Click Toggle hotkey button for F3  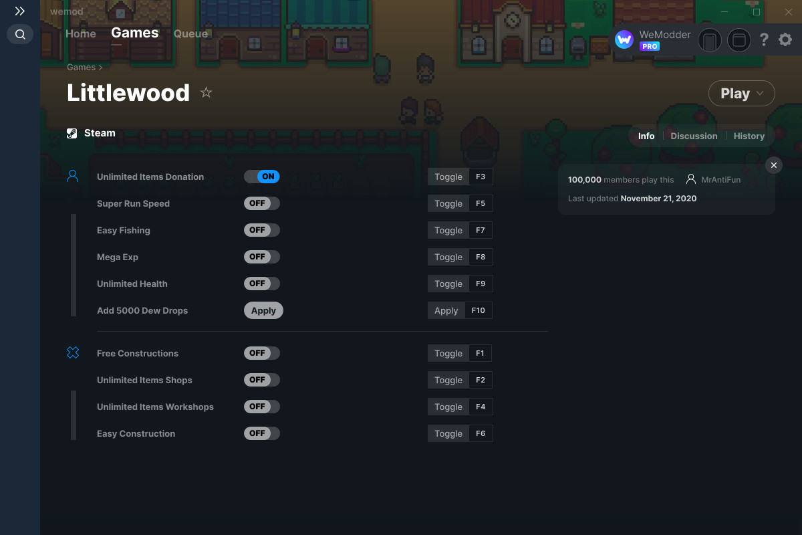pos(460,177)
